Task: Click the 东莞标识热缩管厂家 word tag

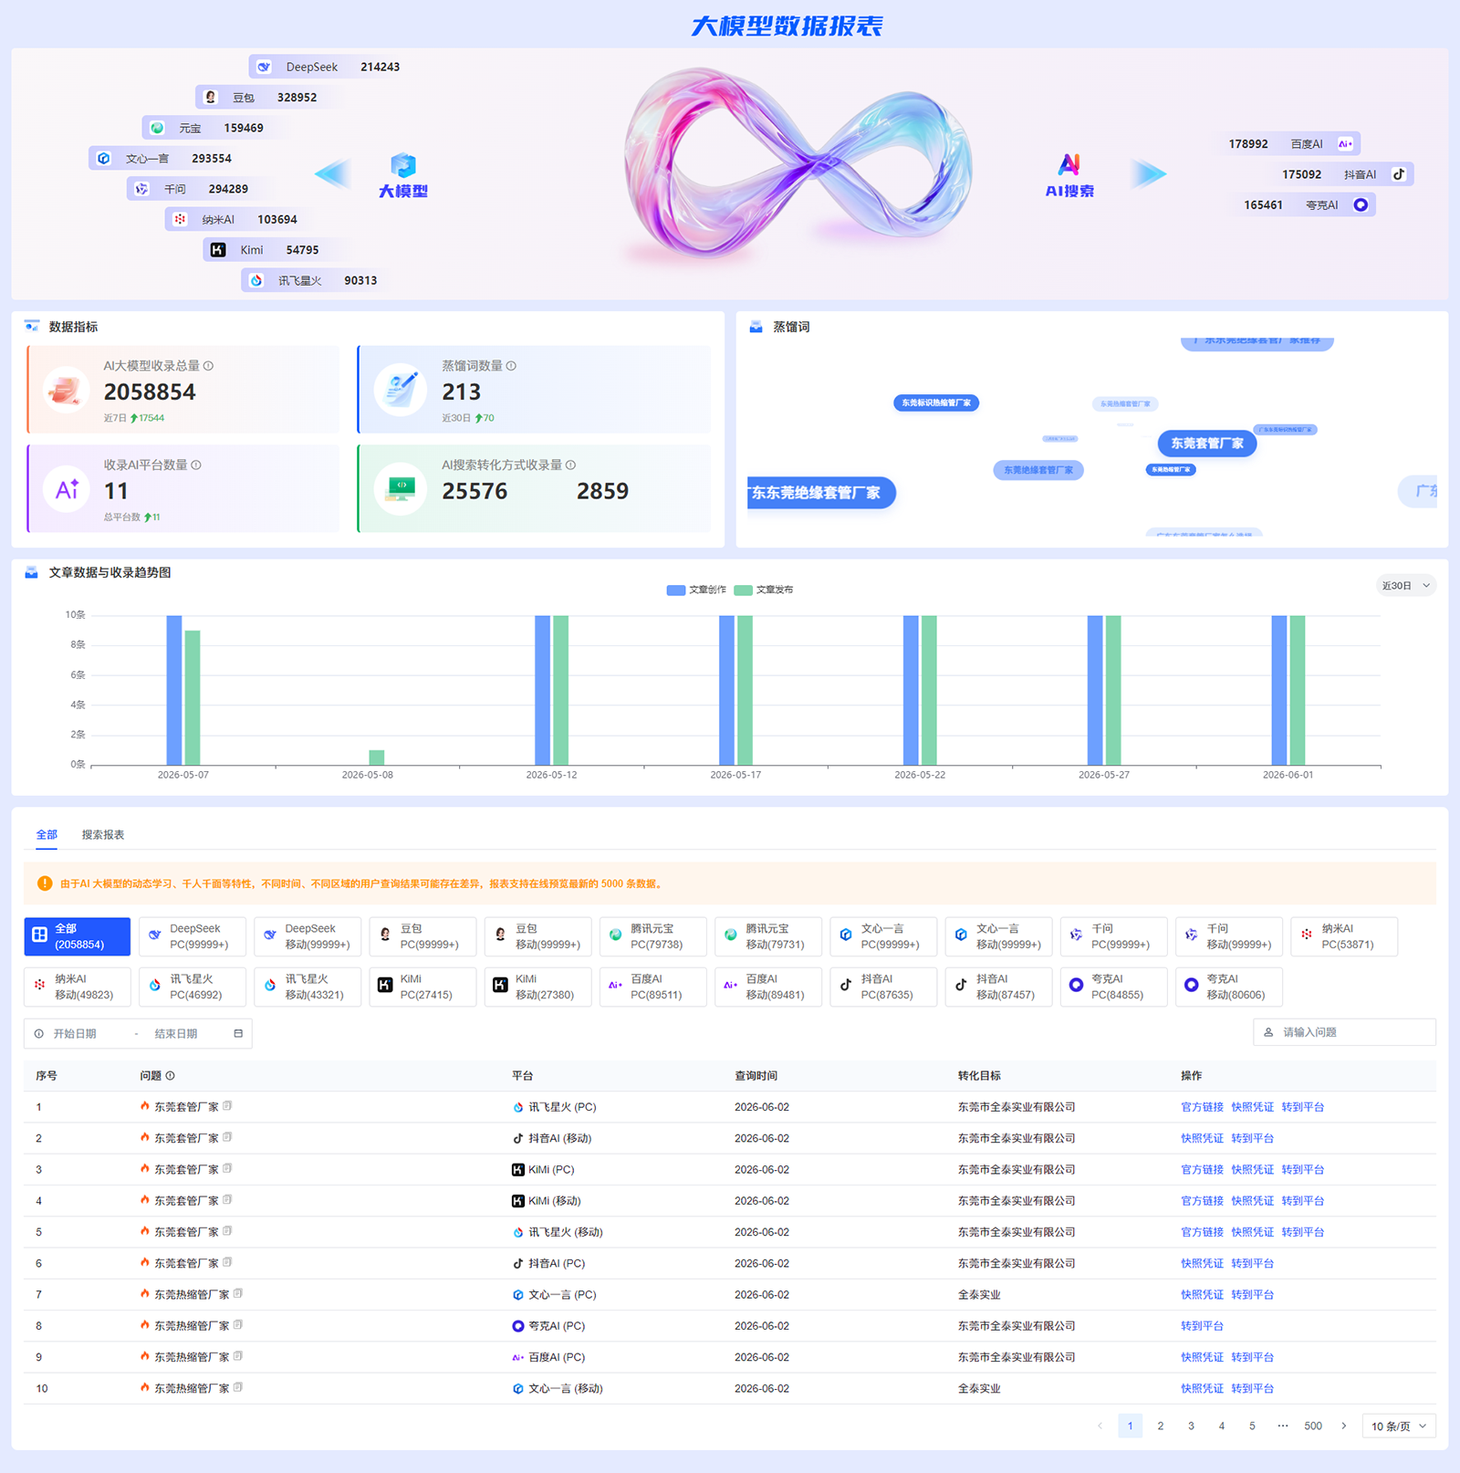Action: pos(936,402)
